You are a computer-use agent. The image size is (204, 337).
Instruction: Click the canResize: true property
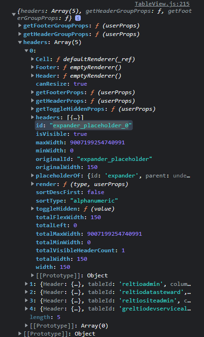click(x=61, y=84)
